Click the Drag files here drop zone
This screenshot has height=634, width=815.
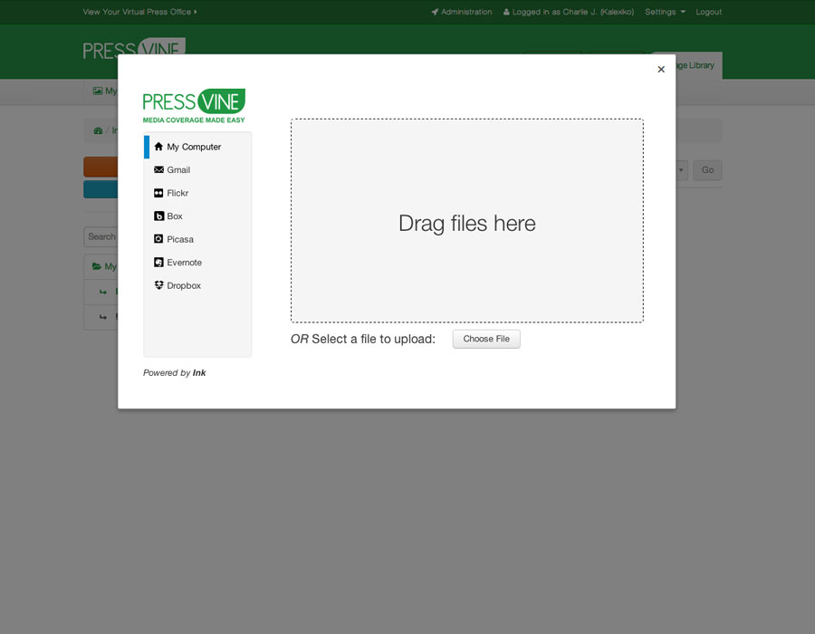[x=466, y=221]
